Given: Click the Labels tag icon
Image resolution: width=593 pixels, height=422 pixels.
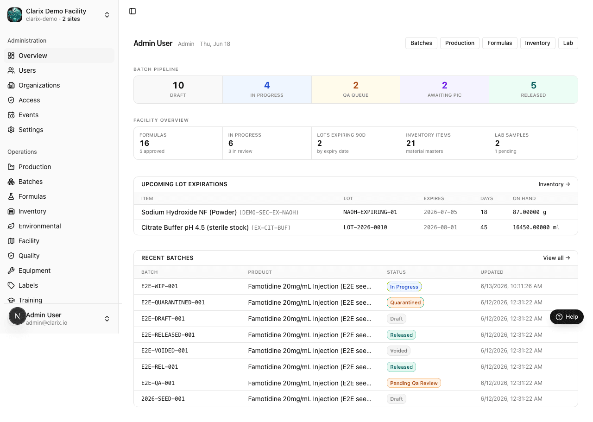Looking at the screenshot, I should [x=11, y=285].
